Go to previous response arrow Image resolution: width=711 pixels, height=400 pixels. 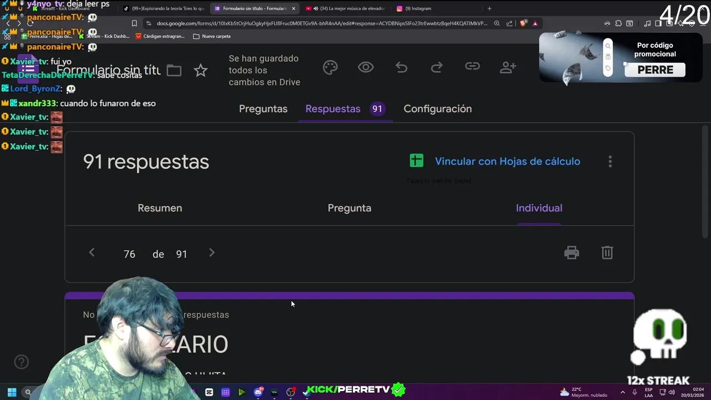pyautogui.click(x=92, y=253)
